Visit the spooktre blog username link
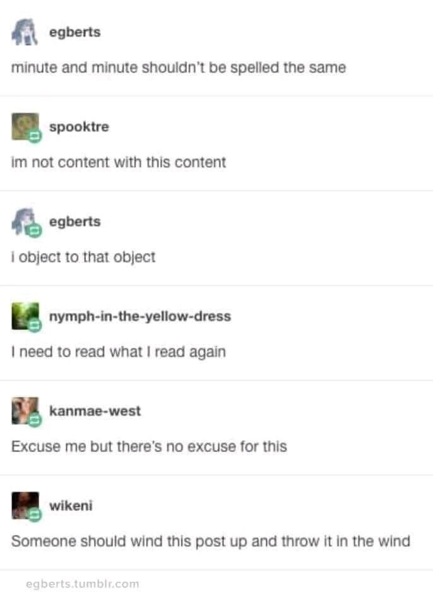 tap(80, 126)
